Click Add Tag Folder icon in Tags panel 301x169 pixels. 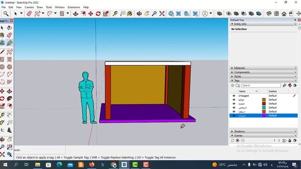tap(238, 85)
